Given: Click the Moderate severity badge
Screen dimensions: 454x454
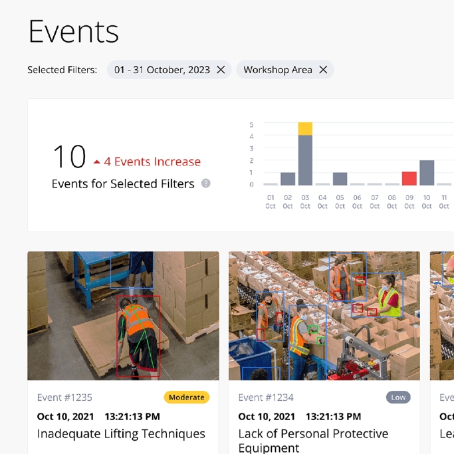Looking at the screenshot, I should tap(187, 397).
